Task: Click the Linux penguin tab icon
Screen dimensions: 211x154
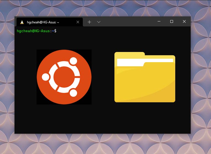Action: 22,22
